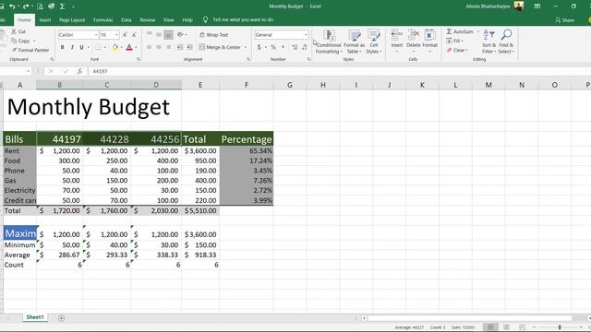Open the Page Layout ribbon tab
This screenshot has height=332, width=591.
[72, 20]
